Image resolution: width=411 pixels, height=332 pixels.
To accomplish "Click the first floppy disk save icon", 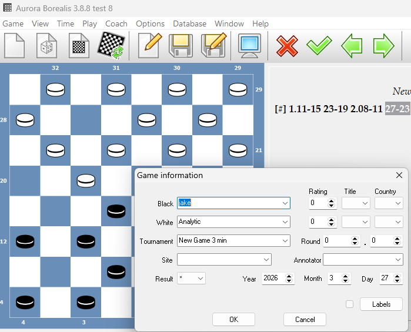I will coord(181,46).
